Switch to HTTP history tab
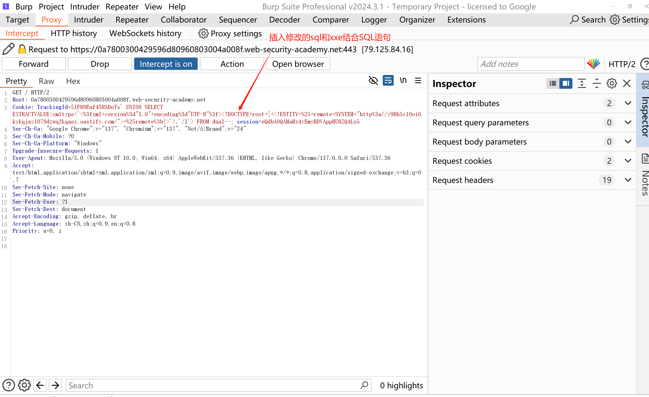 [74, 34]
